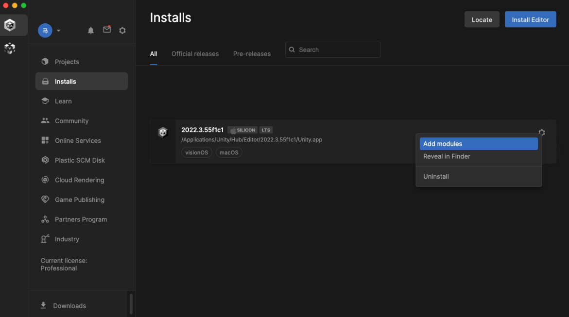Click the editor install path text
This screenshot has width=569, height=317.
252,140
